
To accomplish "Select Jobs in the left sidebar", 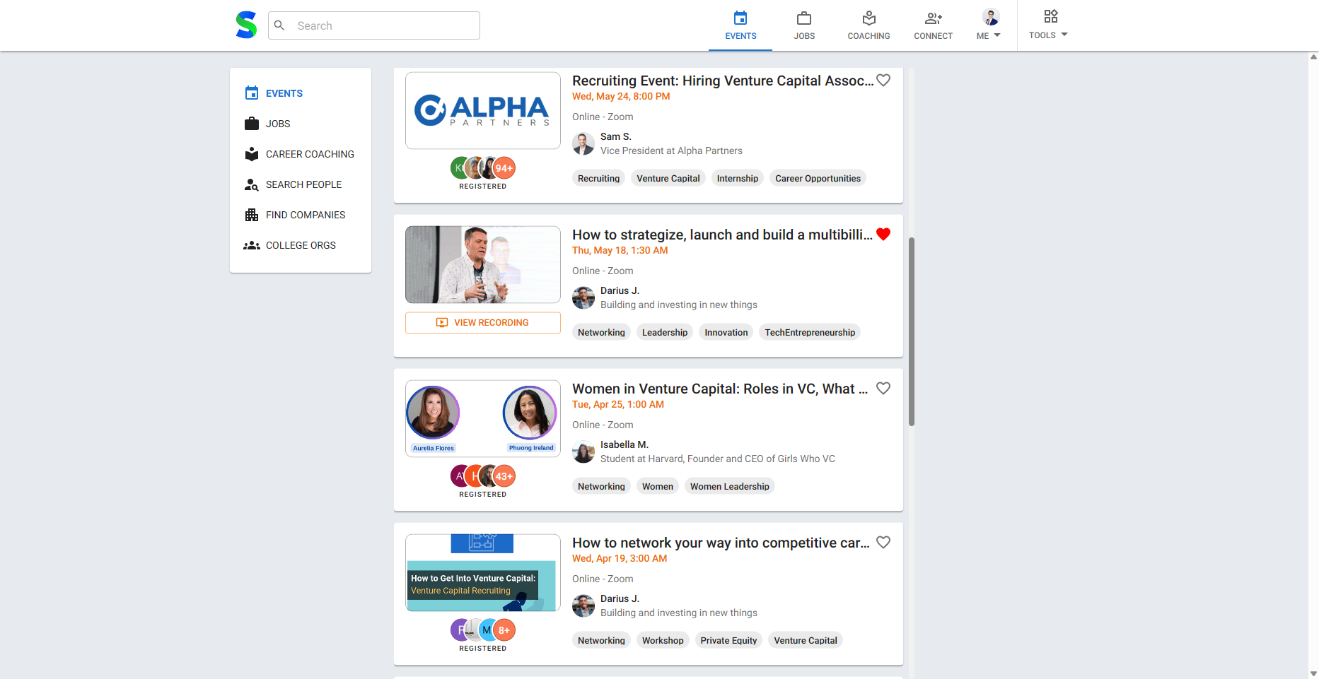I will [x=301, y=124].
